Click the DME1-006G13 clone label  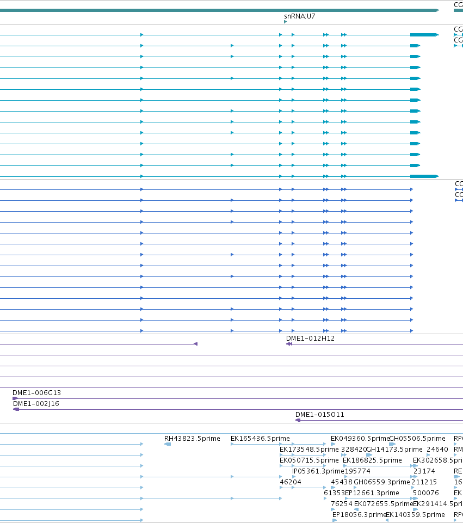[36, 392]
